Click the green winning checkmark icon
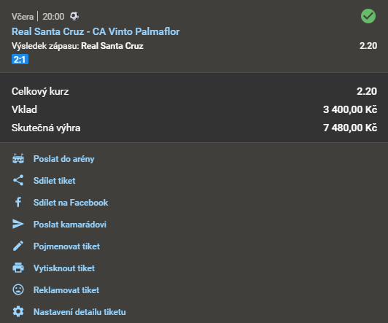The width and height of the screenshot is (388, 323). click(368, 16)
